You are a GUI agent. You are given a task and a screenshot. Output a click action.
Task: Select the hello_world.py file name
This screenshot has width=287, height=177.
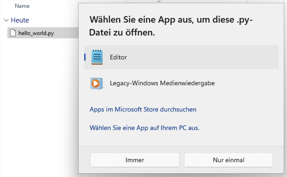pos(36,33)
